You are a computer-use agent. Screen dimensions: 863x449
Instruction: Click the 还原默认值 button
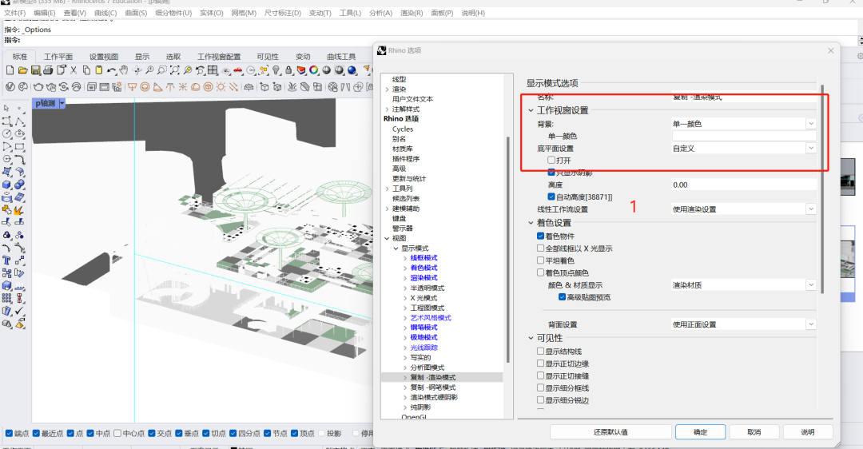coord(610,432)
